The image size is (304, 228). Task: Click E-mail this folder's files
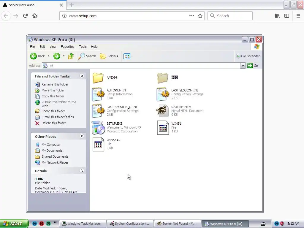(x=58, y=117)
